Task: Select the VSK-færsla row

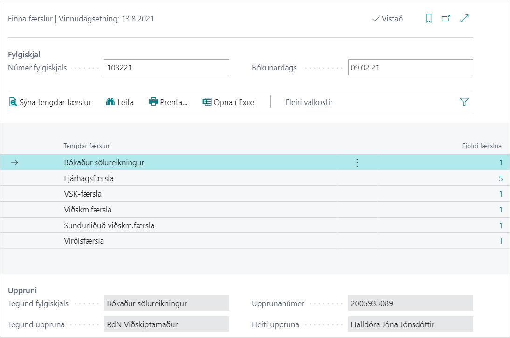Action: pyautogui.click(x=83, y=194)
